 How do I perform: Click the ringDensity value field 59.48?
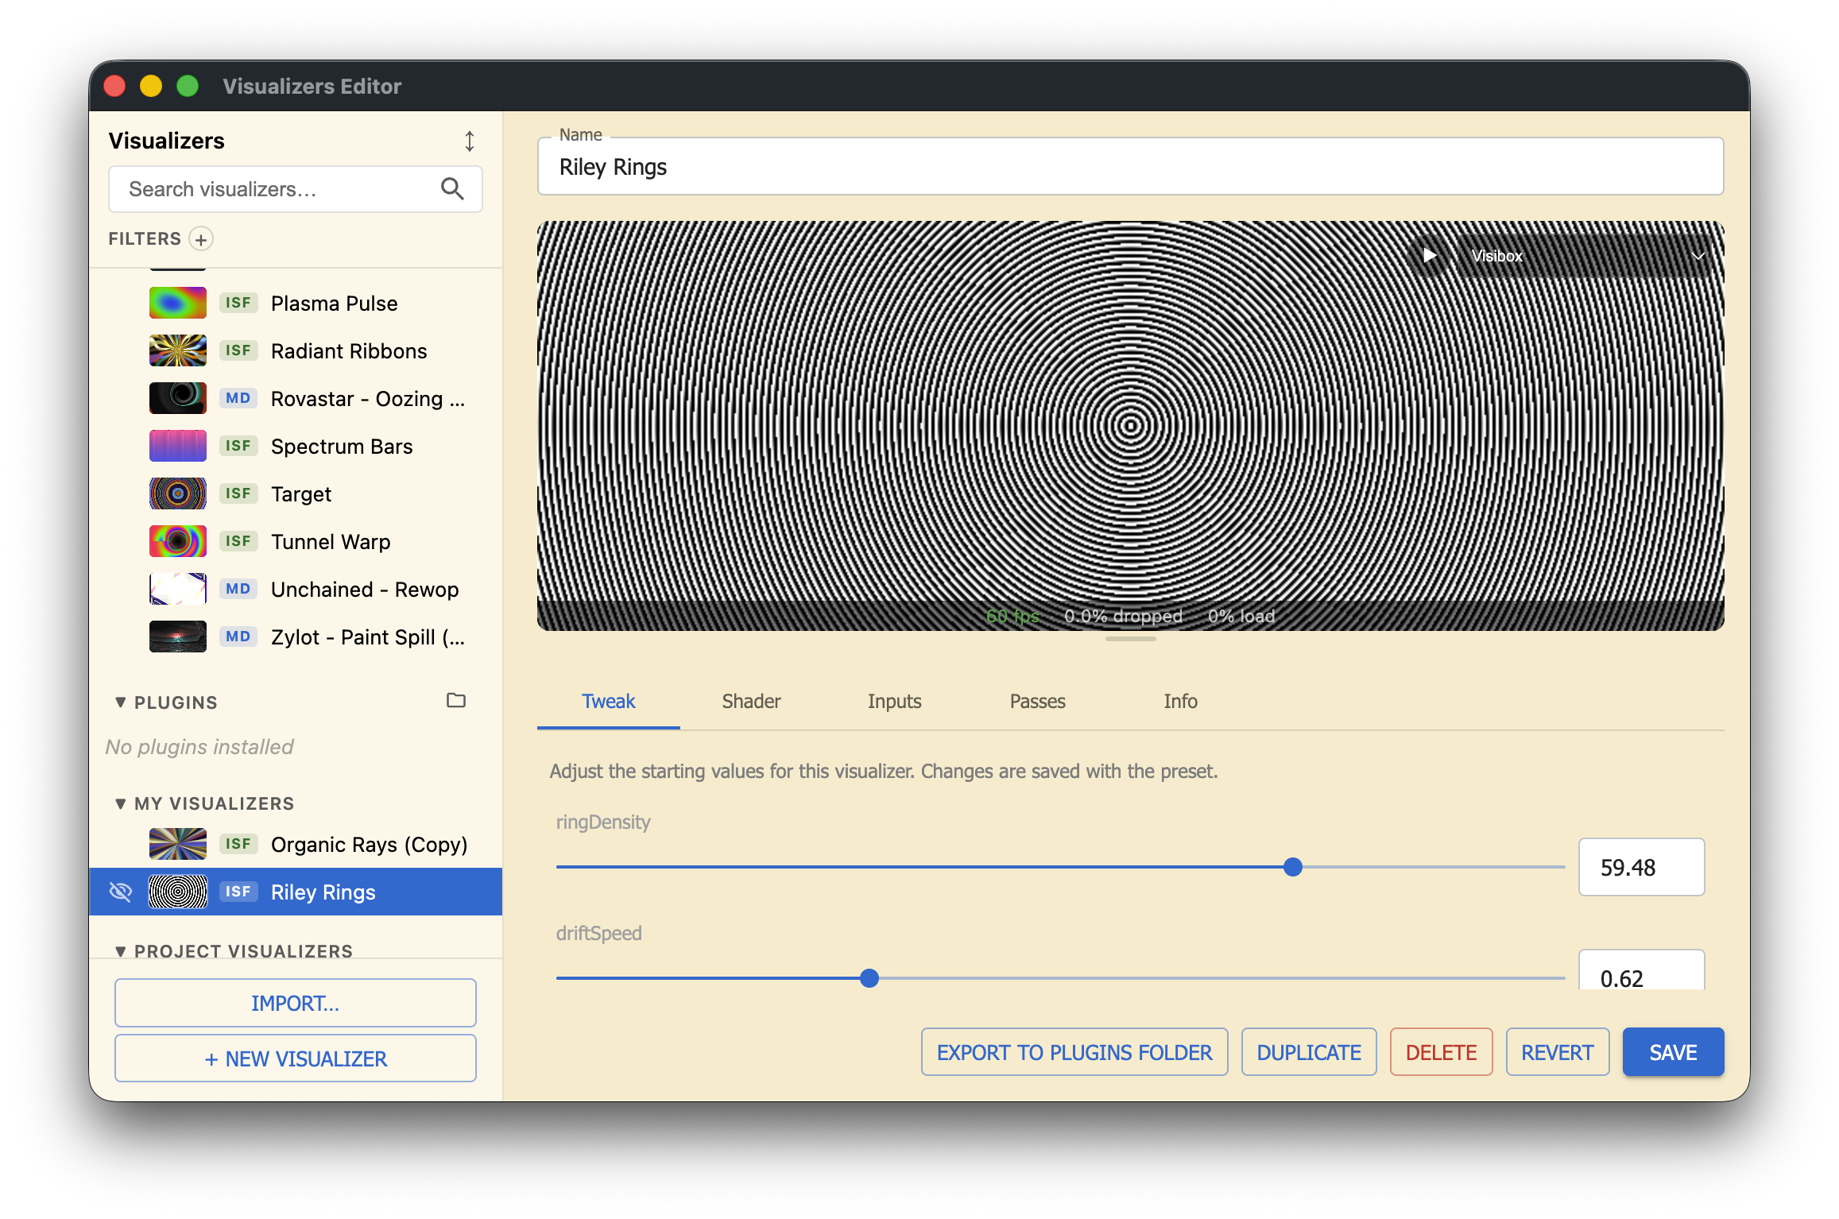1641,867
